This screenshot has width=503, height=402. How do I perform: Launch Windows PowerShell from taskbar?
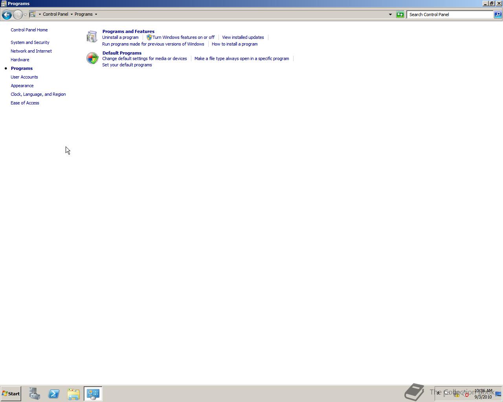pos(54,394)
